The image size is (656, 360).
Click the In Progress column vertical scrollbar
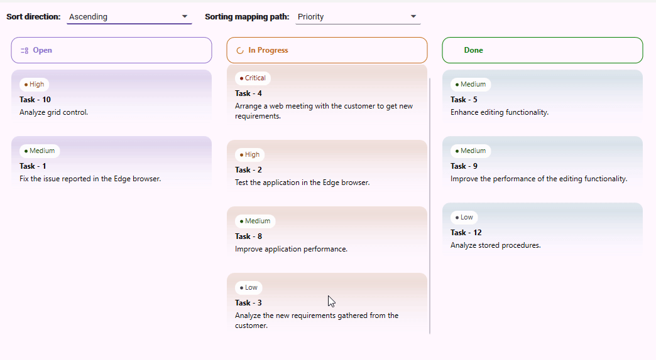coord(430,206)
